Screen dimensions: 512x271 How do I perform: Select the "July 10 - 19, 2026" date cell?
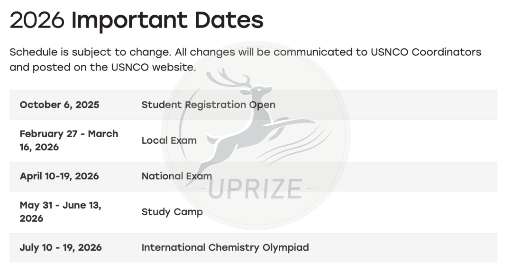[61, 247]
